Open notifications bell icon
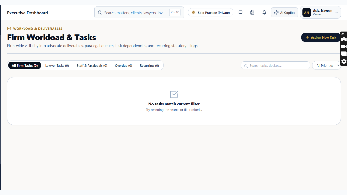Image resolution: width=347 pixels, height=195 pixels. point(264,13)
